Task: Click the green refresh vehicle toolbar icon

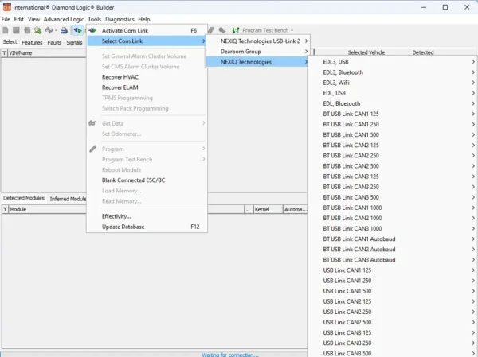Action: point(37,30)
